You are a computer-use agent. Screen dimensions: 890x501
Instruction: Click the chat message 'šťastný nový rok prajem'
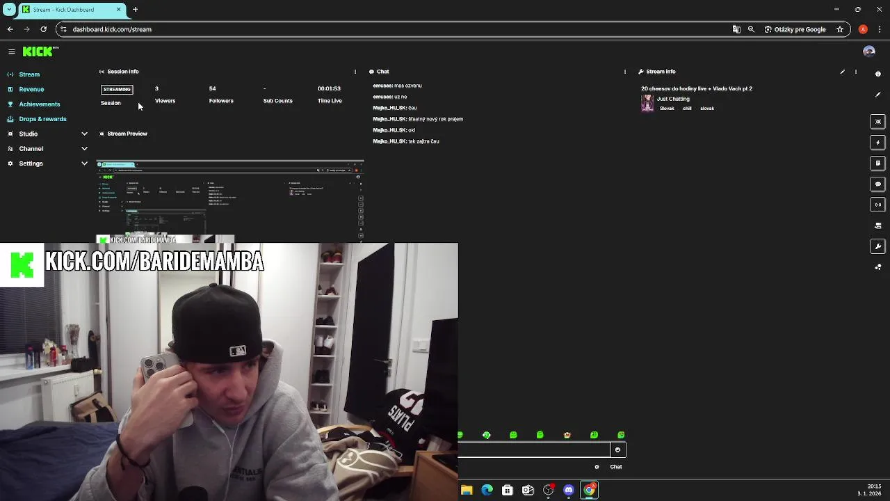(435, 119)
